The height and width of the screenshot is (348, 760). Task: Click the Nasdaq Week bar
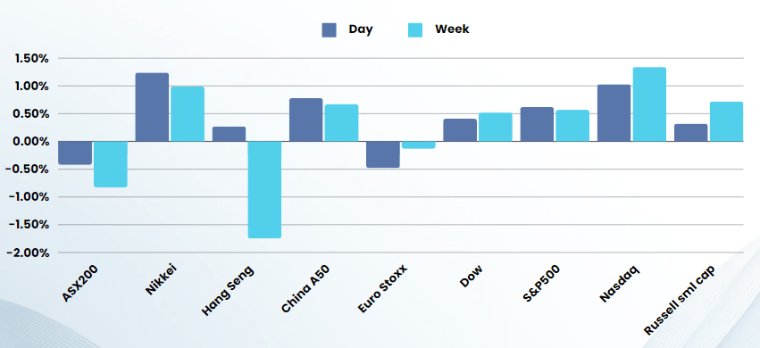(x=649, y=104)
